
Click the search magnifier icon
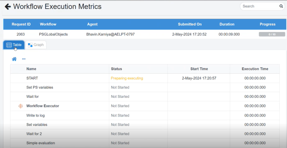tap(281, 6)
